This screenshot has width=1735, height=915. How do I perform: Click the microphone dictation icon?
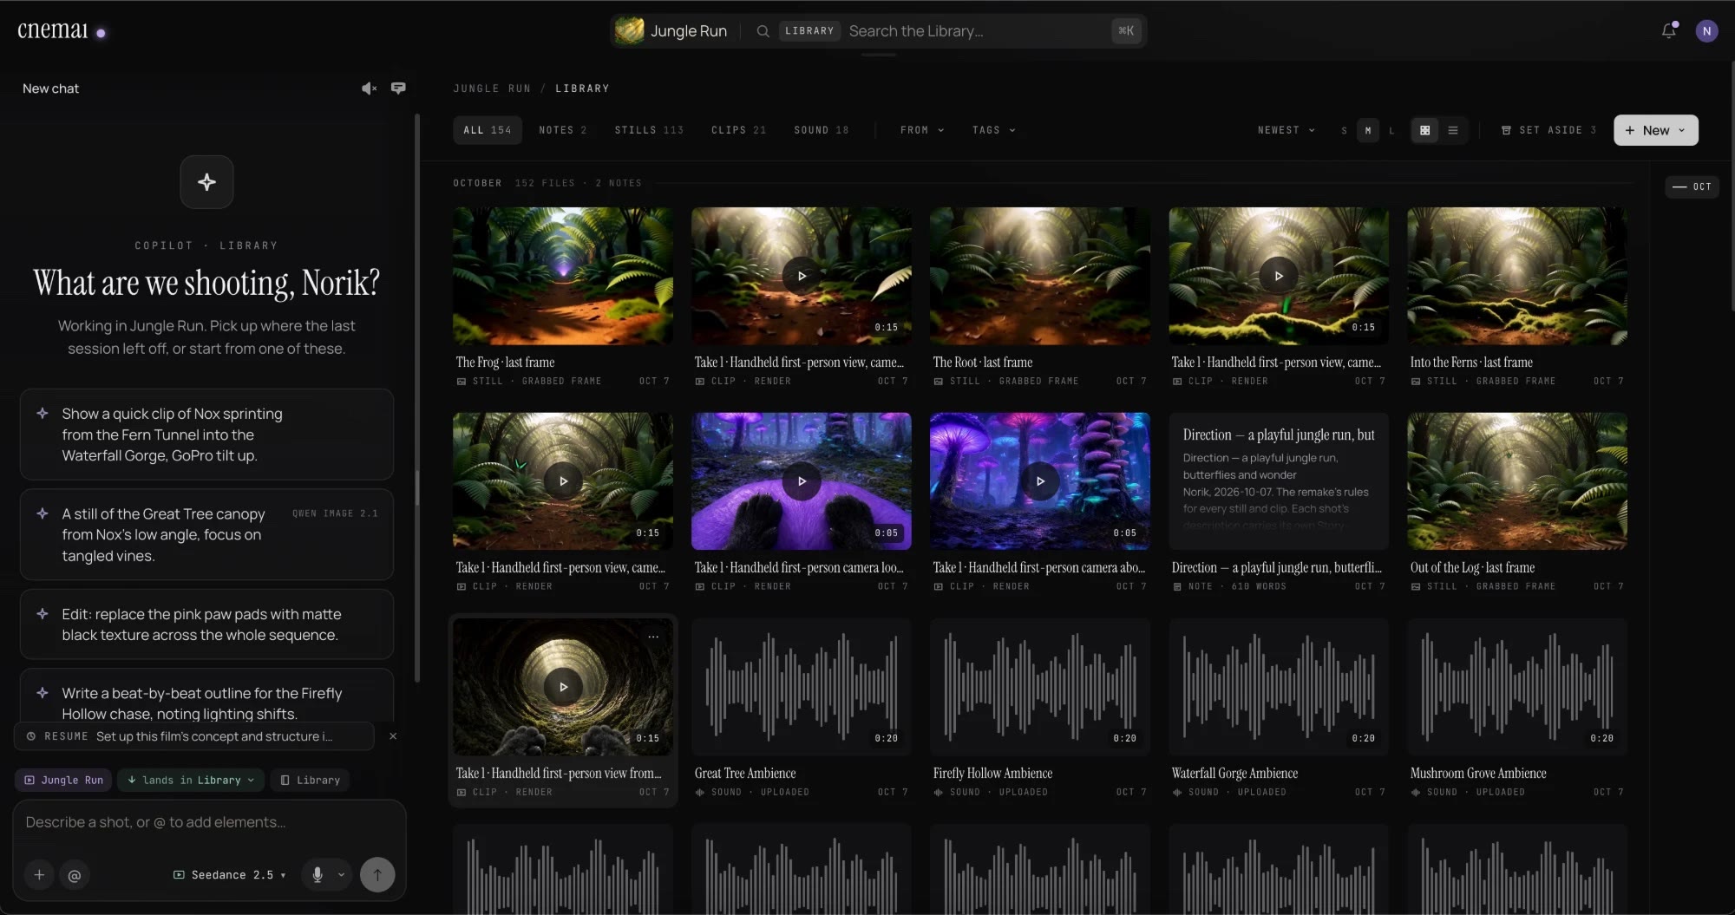click(318, 875)
